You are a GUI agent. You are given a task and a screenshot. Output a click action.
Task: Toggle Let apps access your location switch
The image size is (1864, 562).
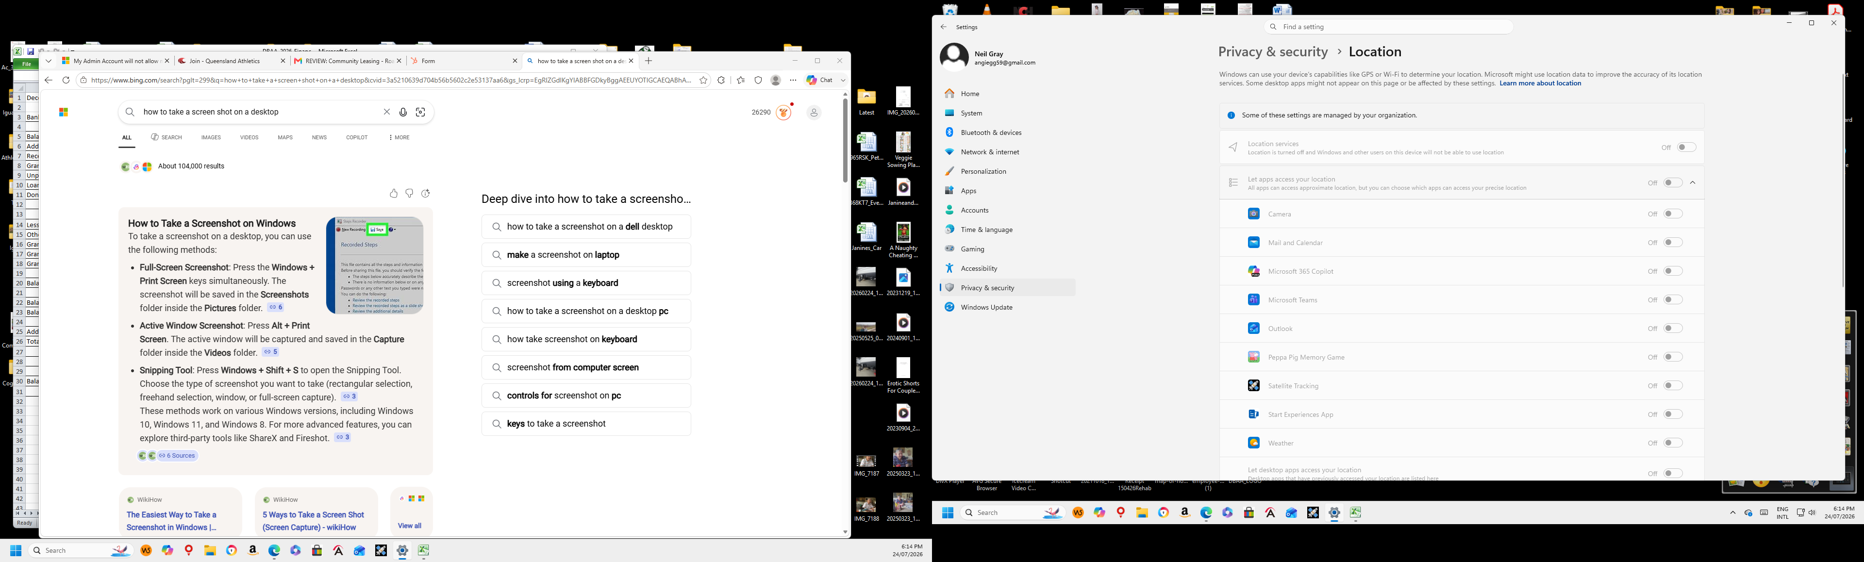coord(1673,183)
